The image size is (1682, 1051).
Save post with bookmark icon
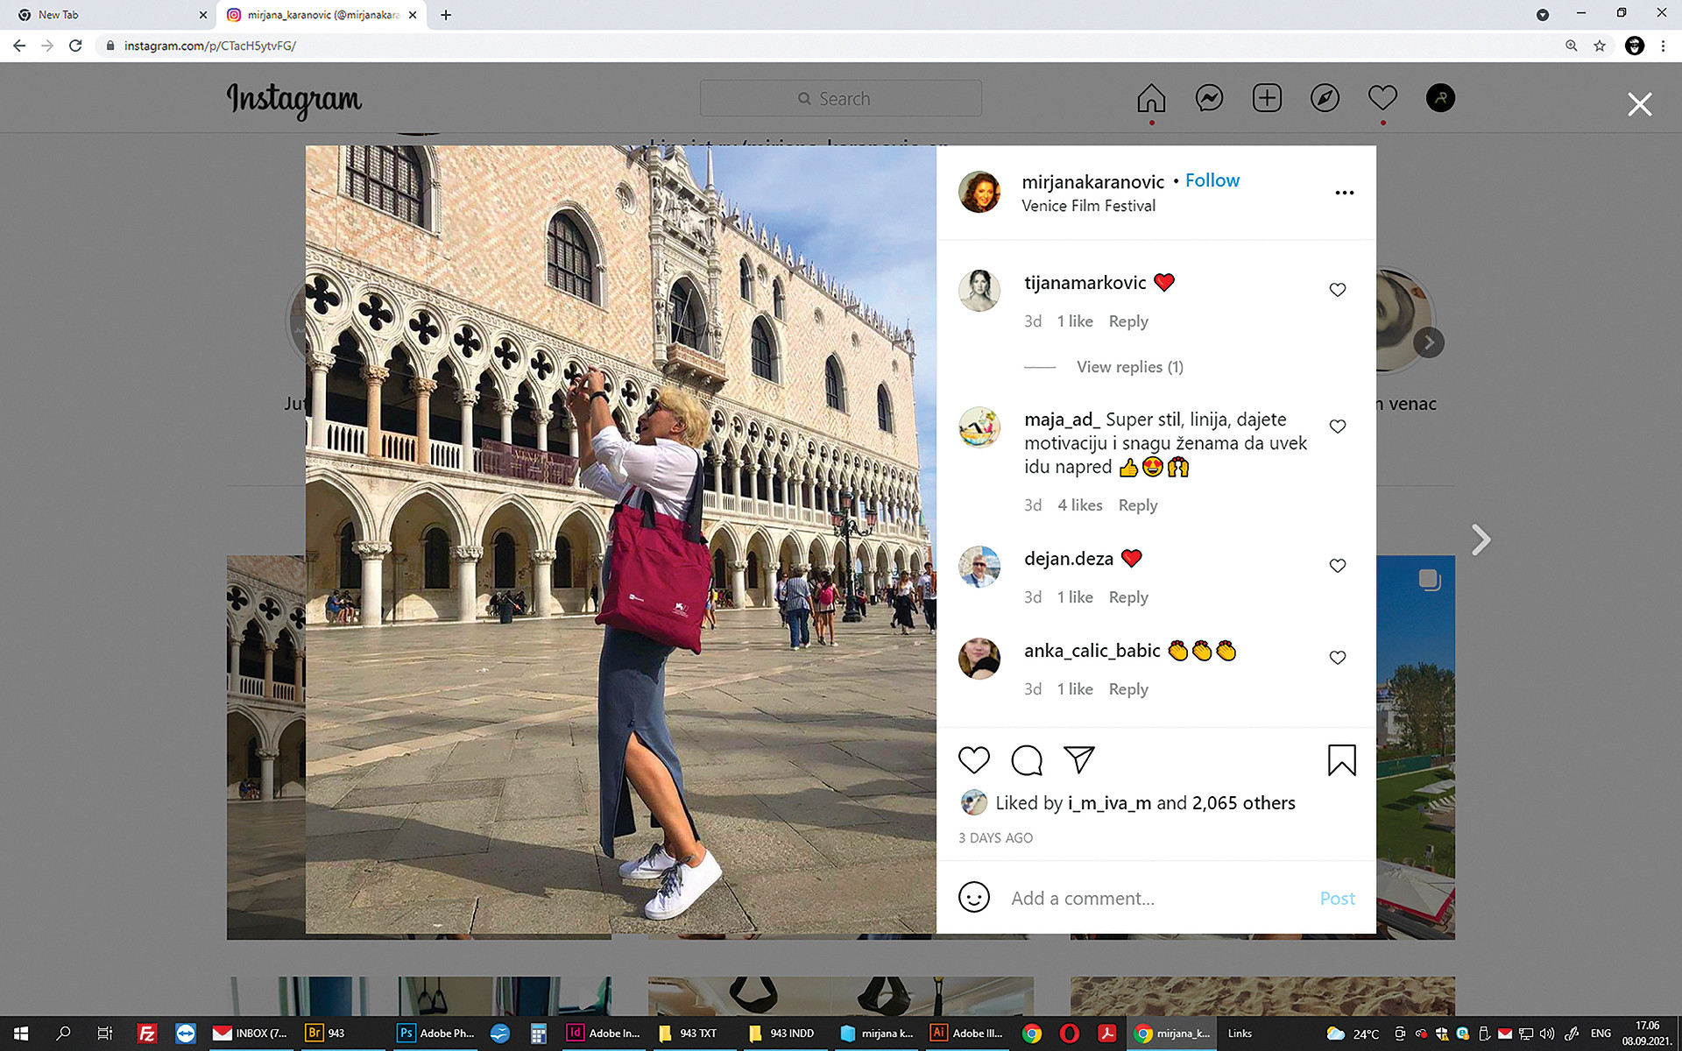tap(1341, 760)
